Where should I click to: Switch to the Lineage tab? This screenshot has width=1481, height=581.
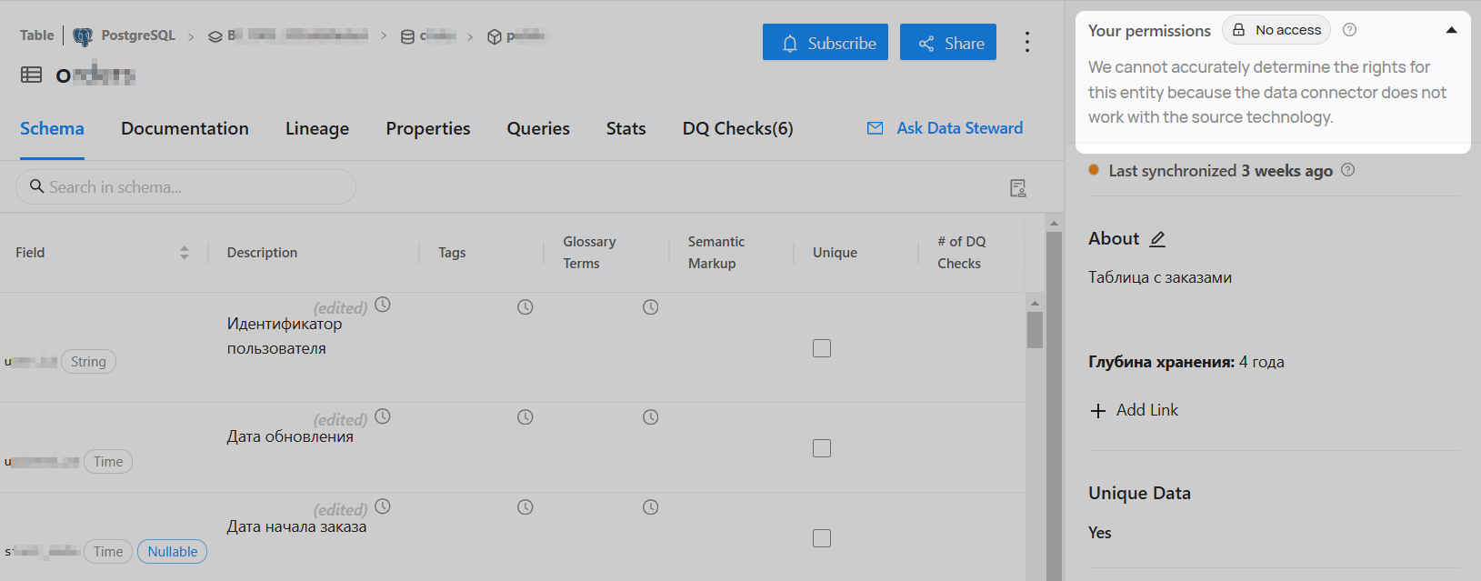tap(316, 129)
